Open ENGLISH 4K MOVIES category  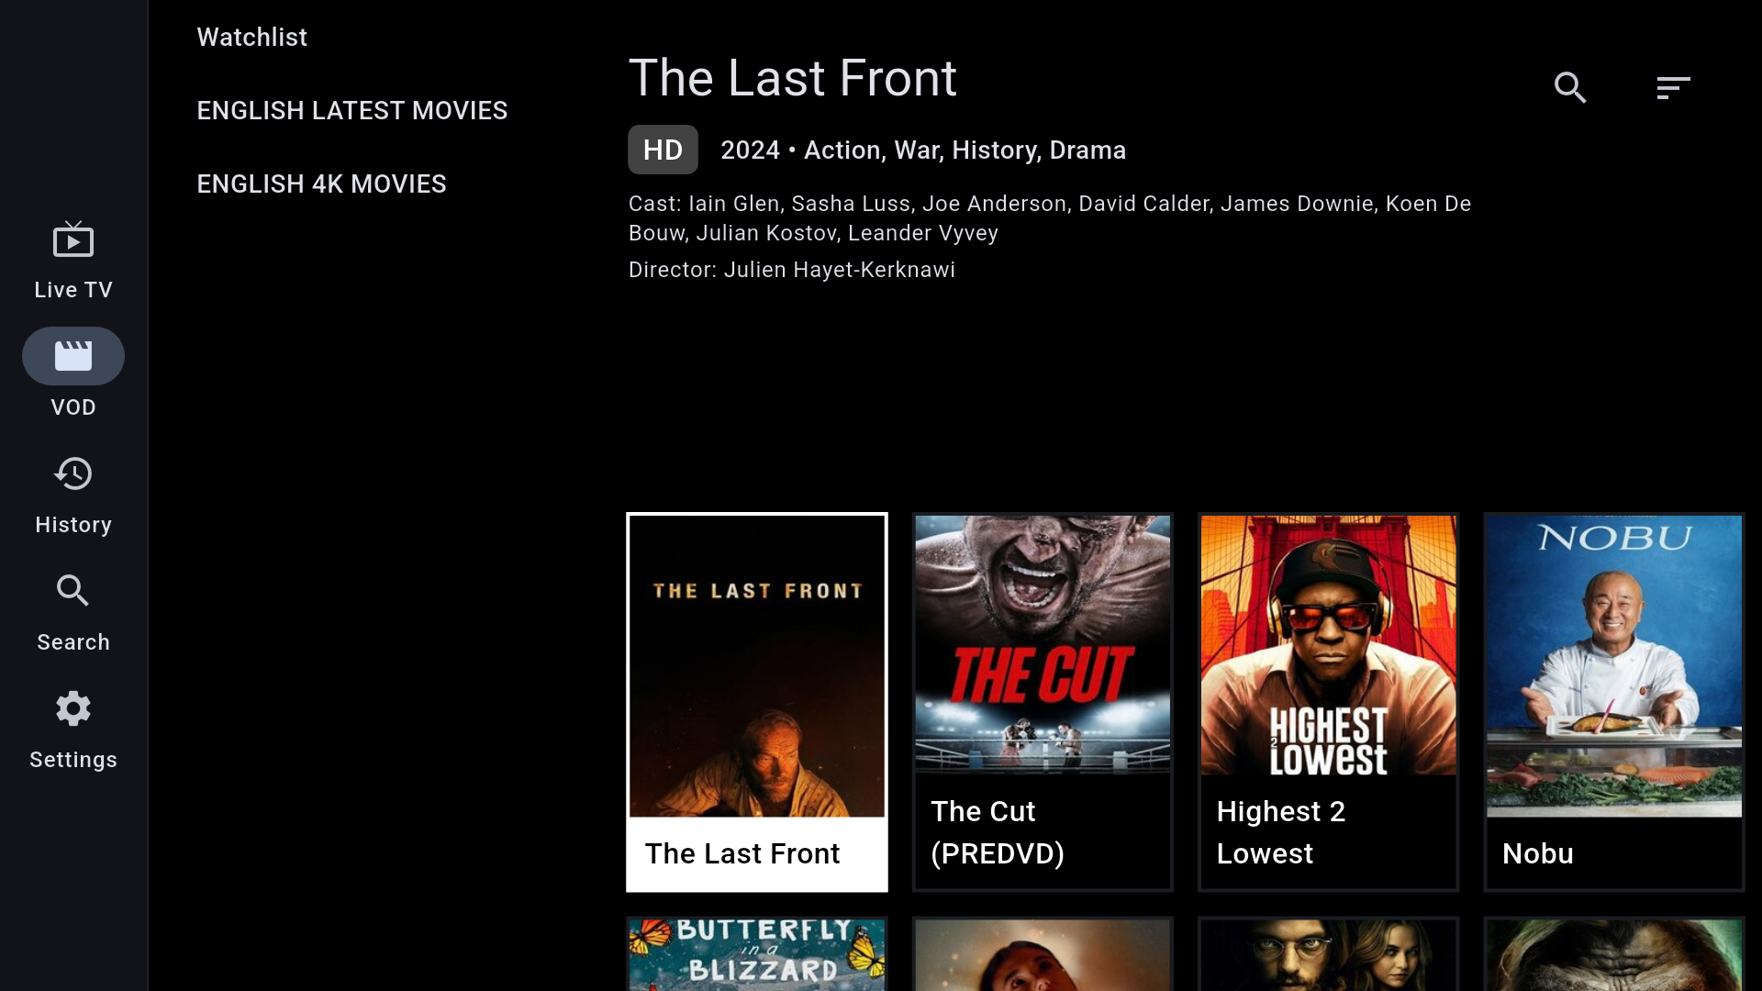pos(322,184)
